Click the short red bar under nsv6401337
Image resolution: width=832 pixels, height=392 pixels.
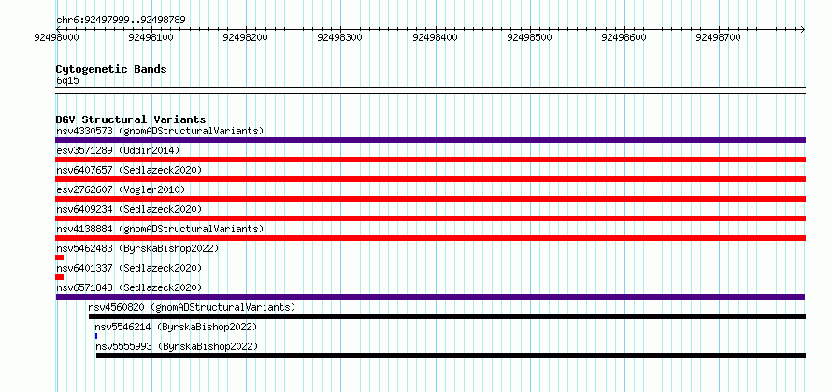point(60,277)
